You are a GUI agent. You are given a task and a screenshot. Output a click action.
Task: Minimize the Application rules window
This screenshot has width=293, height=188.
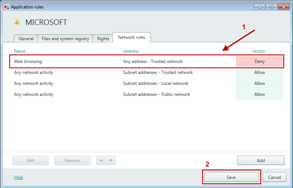[260, 7]
